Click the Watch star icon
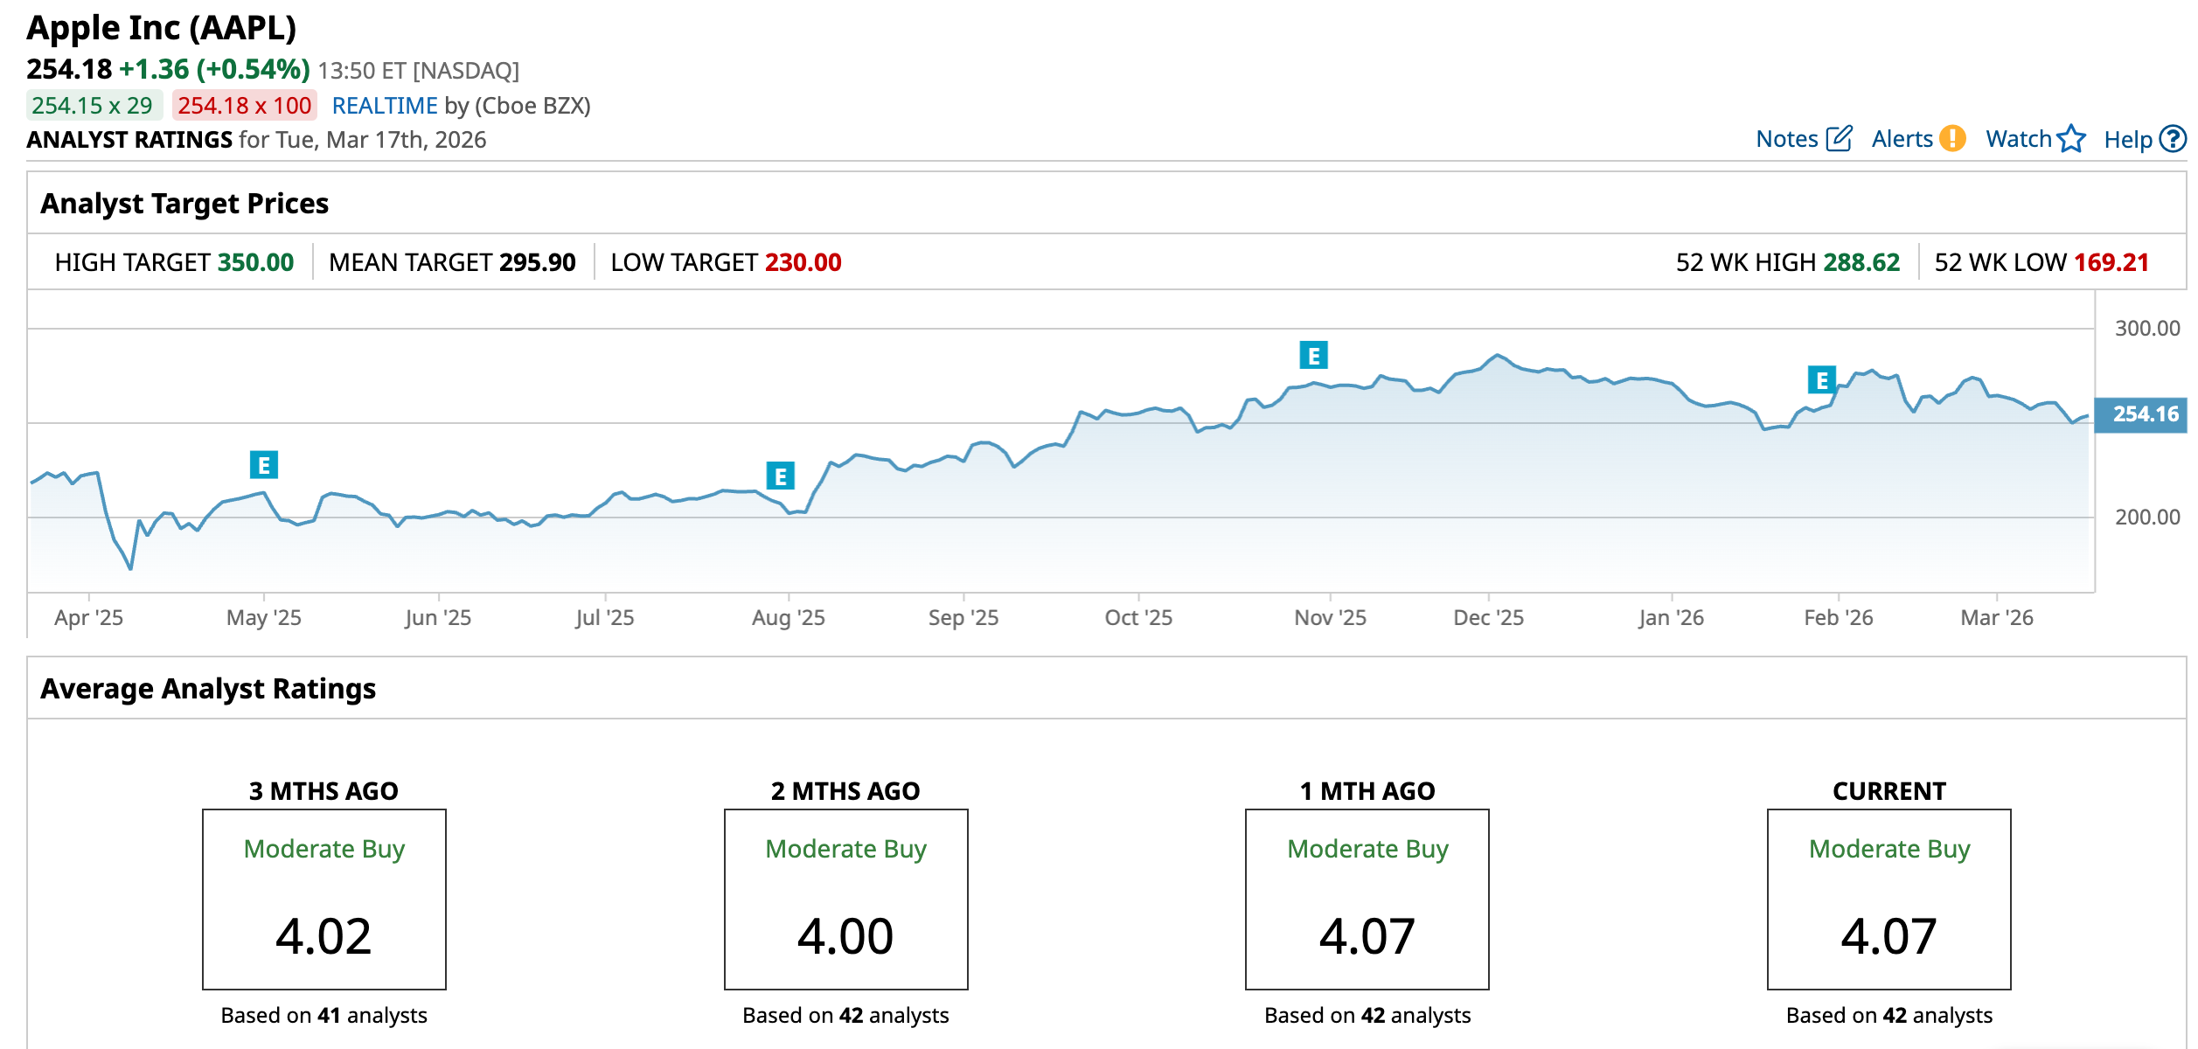 pos(2071,139)
